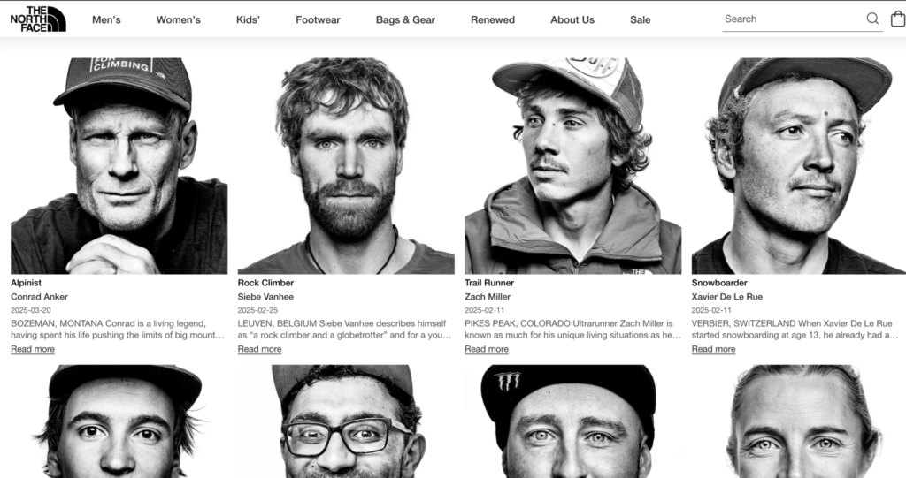906x478 pixels.
Task: Go to the Footwear section
Action: pos(318,19)
